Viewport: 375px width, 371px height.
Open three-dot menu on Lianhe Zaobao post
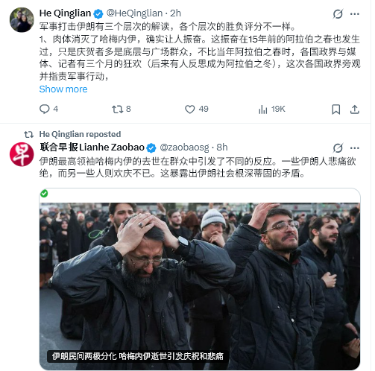pos(355,148)
